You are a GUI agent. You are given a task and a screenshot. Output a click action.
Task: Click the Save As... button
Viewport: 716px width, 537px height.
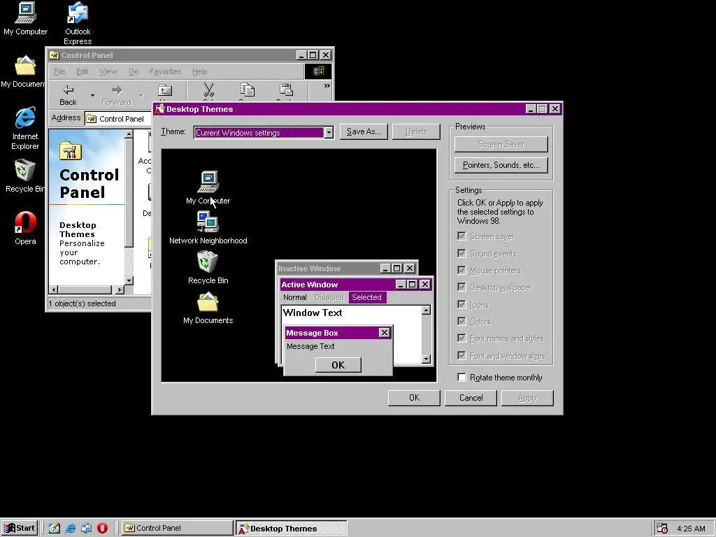click(364, 131)
